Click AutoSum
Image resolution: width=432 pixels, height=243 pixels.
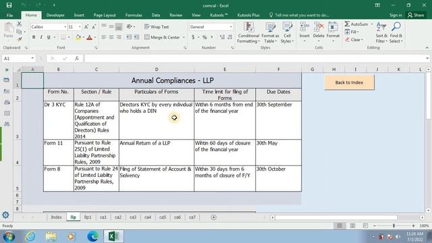pyautogui.click(x=356, y=24)
